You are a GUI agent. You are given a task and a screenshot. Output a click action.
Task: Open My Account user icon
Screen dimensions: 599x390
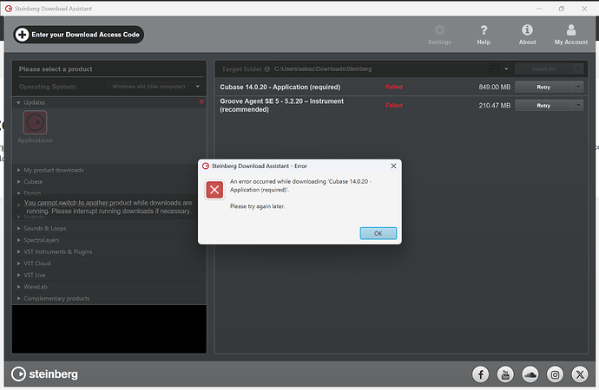pyautogui.click(x=571, y=35)
